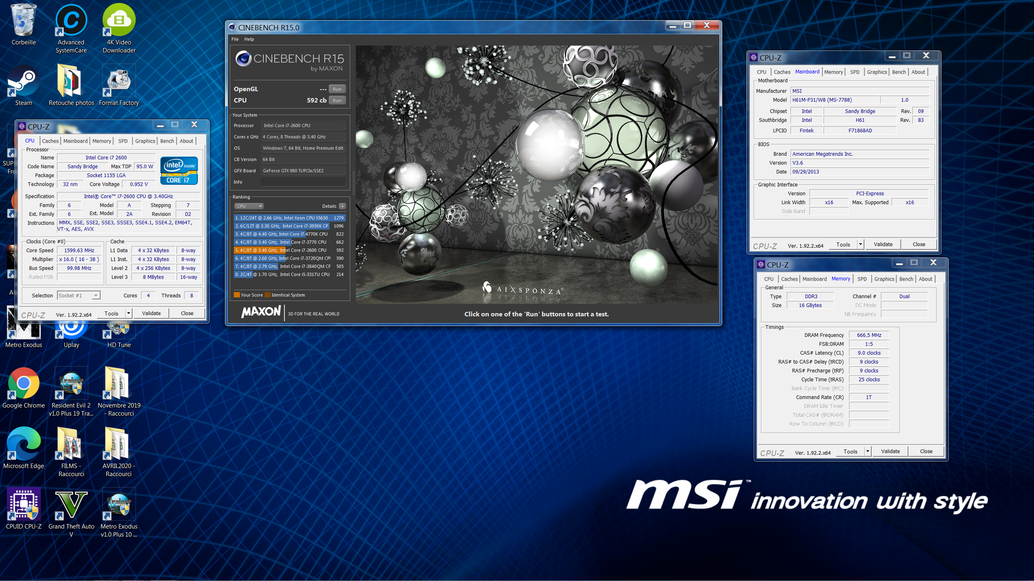Click the Cinebench rendered scene preview
This screenshot has width=1034, height=581.
pyautogui.click(x=537, y=174)
